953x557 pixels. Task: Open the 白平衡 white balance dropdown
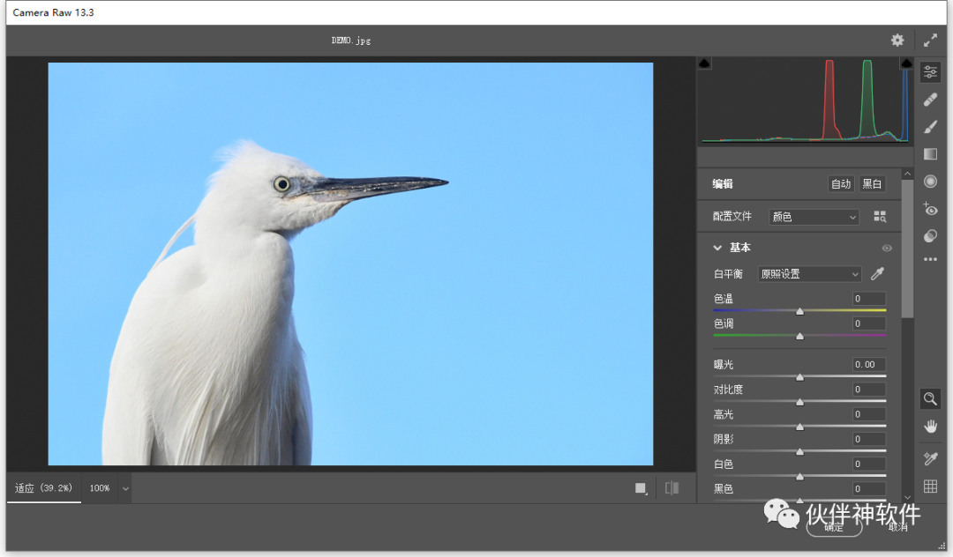pyautogui.click(x=809, y=274)
